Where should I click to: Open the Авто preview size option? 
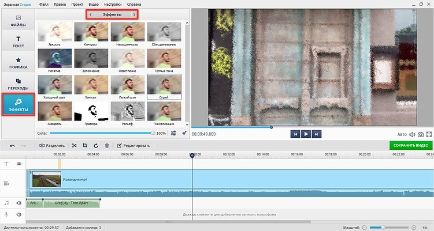click(402, 134)
